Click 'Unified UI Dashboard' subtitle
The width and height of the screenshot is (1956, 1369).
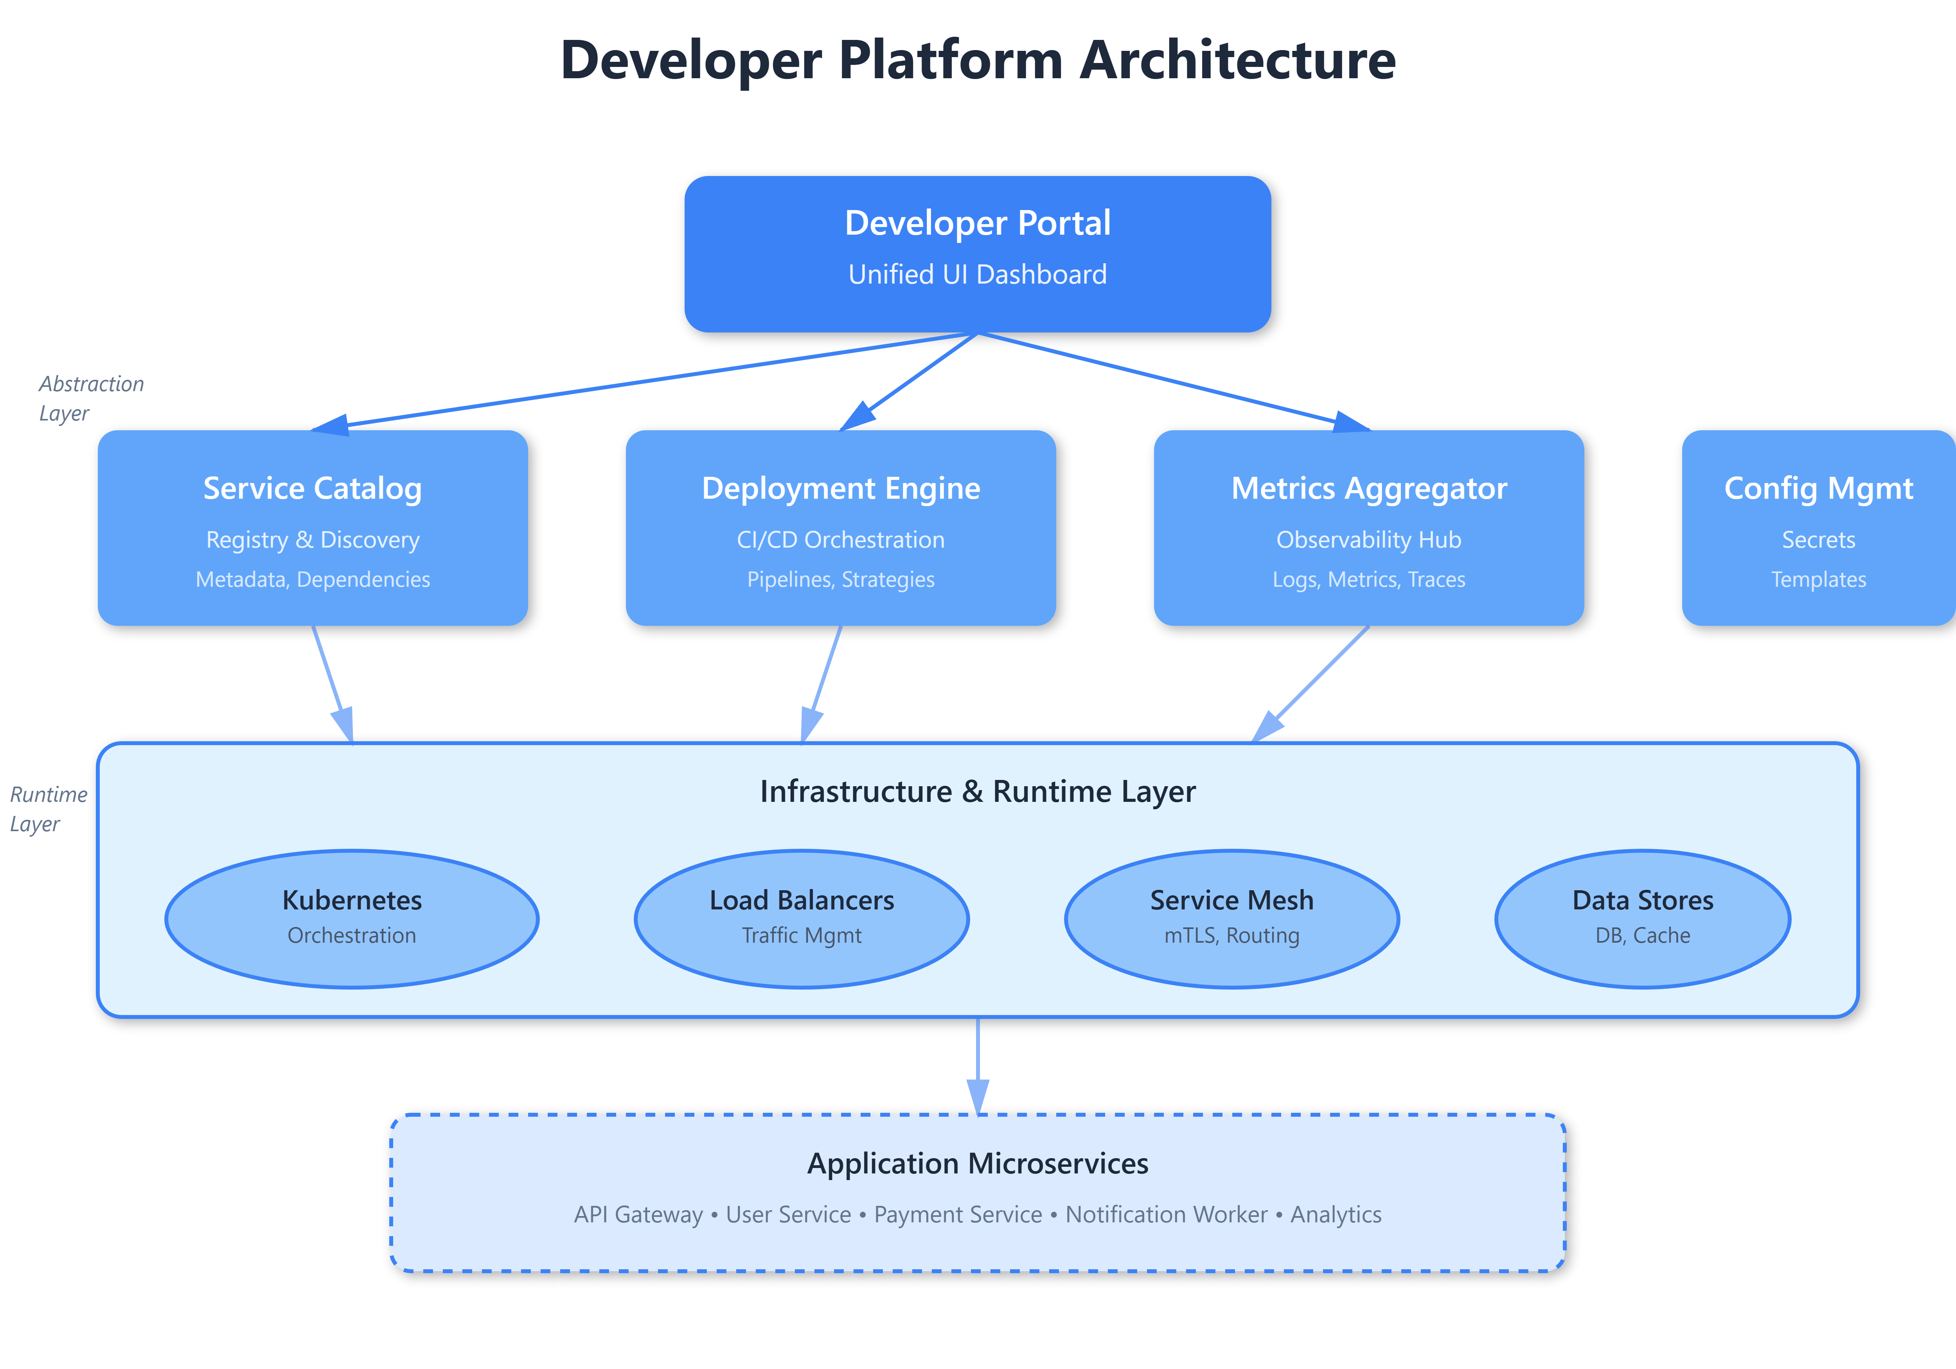[977, 274]
